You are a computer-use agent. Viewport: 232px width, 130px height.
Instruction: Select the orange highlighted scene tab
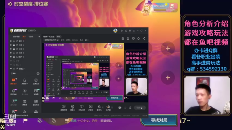coord(24,37)
